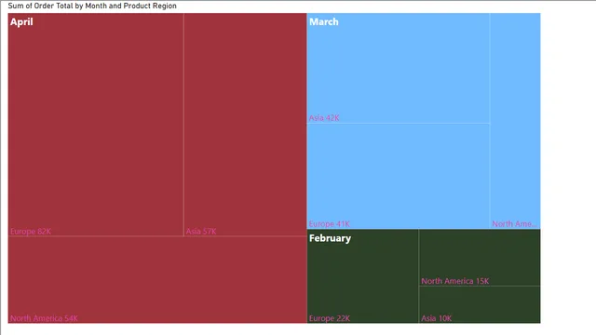The width and height of the screenshot is (596, 335).
Task: Click the April group header label
Action: [21, 22]
